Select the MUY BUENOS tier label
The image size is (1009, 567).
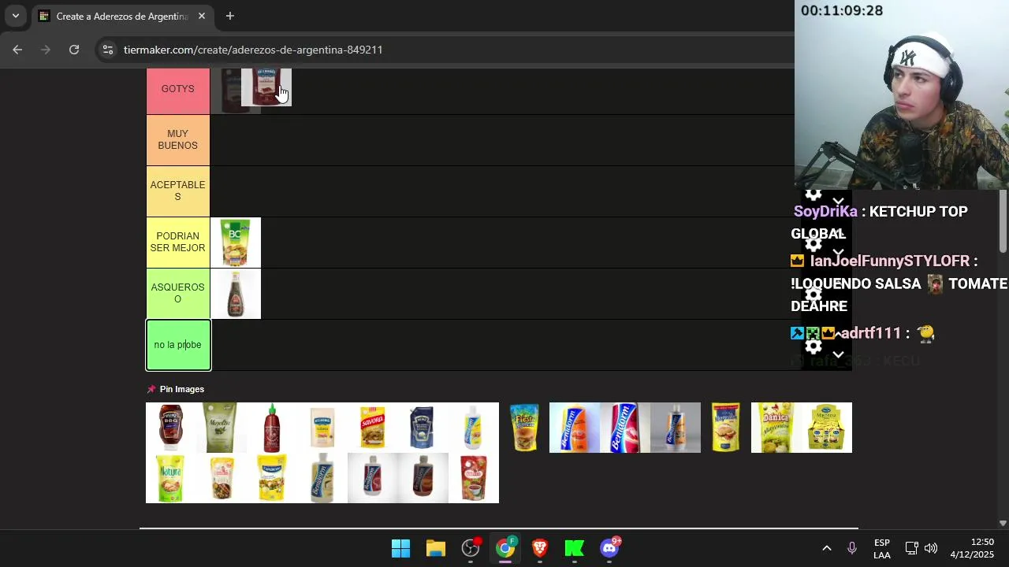tap(178, 140)
